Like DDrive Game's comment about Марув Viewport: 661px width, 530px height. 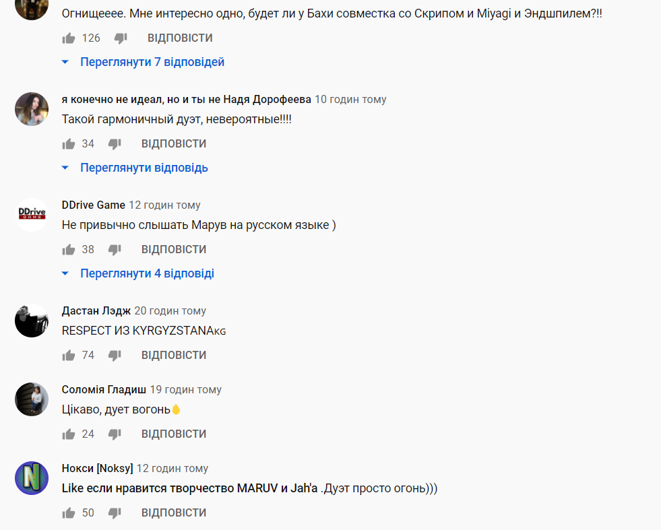click(x=68, y=249)
